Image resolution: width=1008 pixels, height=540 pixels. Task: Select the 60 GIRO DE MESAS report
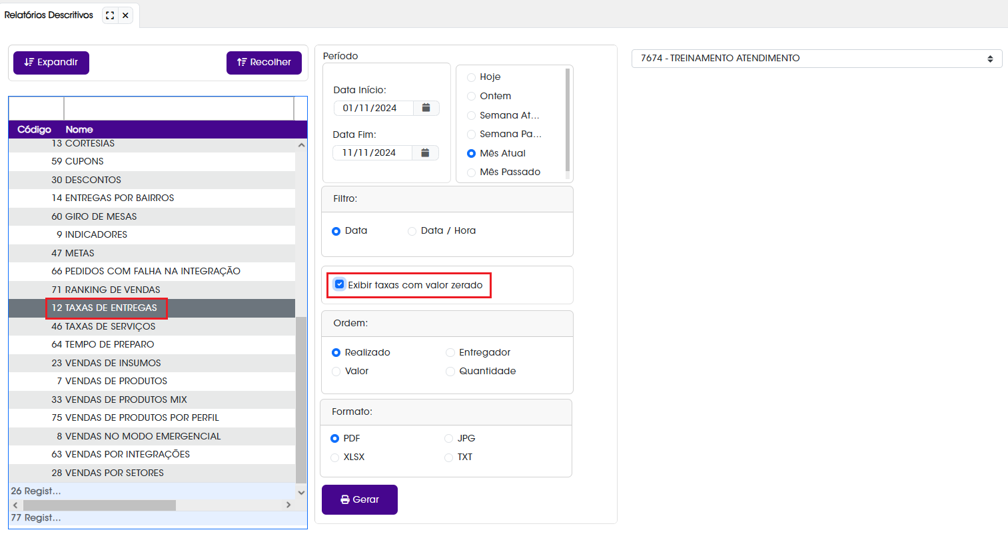click(152, 217)
